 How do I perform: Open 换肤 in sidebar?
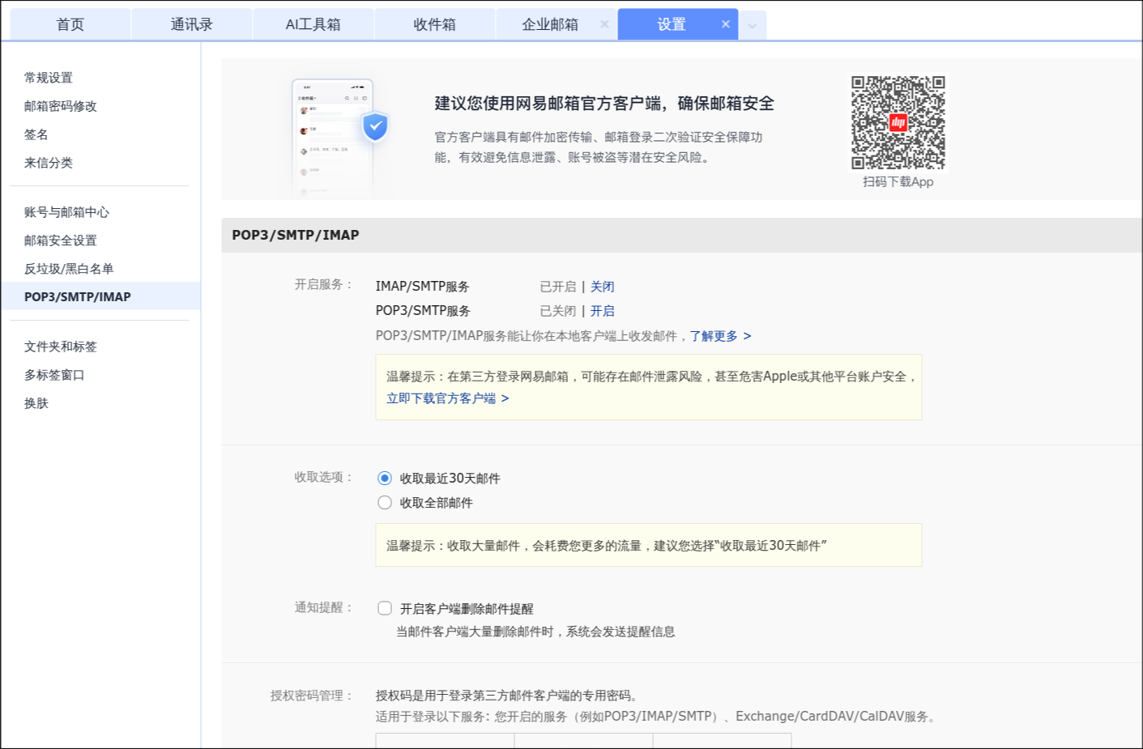coord(36,403)
